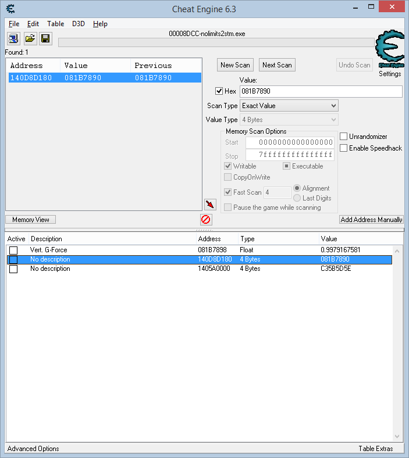Activate checkbox for address 140D8D180 row

coord(13,259)
